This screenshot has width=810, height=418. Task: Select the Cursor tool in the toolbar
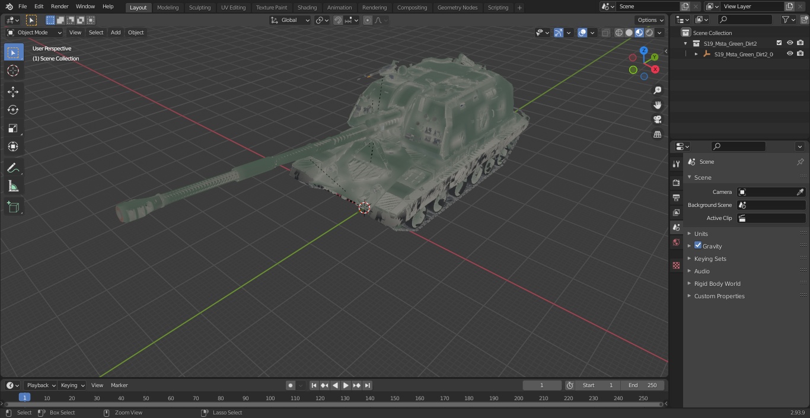tap(13, 71)
